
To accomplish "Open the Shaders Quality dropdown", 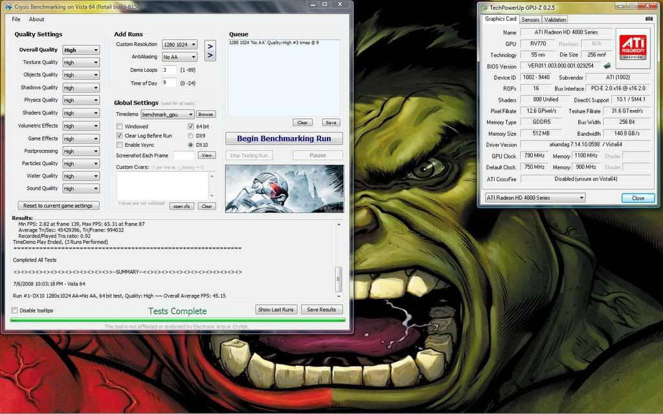I will (81, 113).
